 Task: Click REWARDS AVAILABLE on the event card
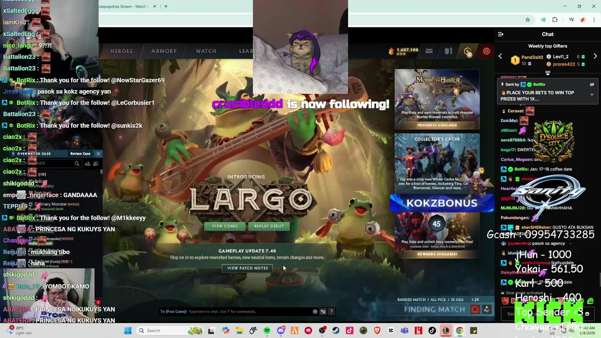coord(437,254)
